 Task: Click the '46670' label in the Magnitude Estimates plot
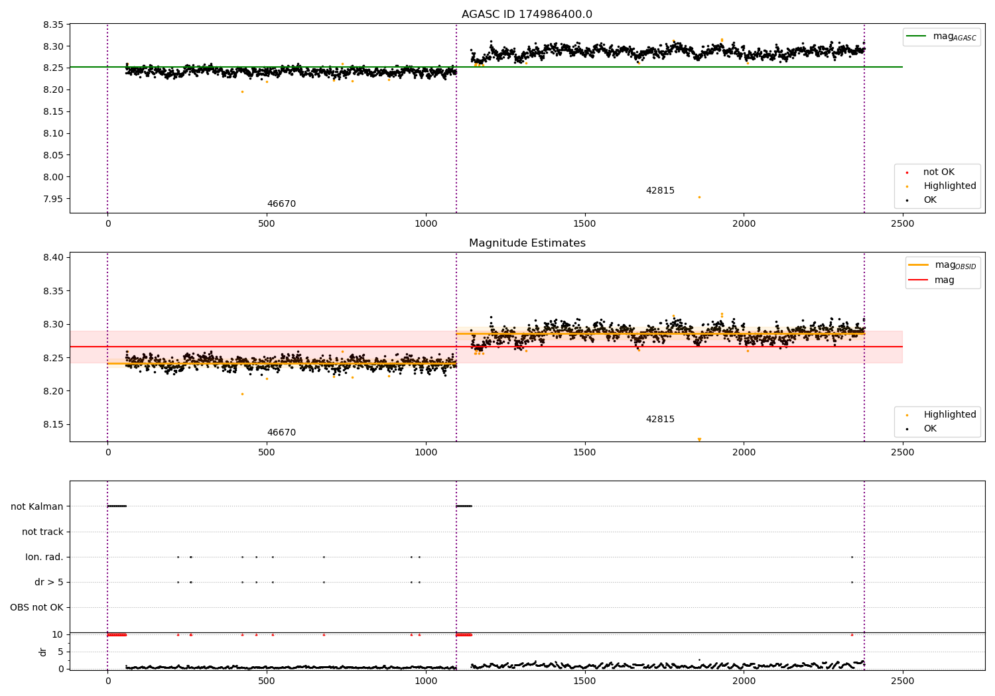click(281, 433)
